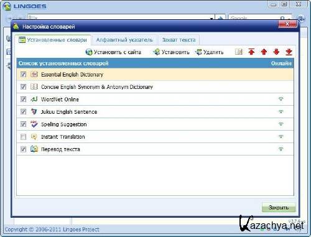Click the WordNet Online icon

coord(34,99)
